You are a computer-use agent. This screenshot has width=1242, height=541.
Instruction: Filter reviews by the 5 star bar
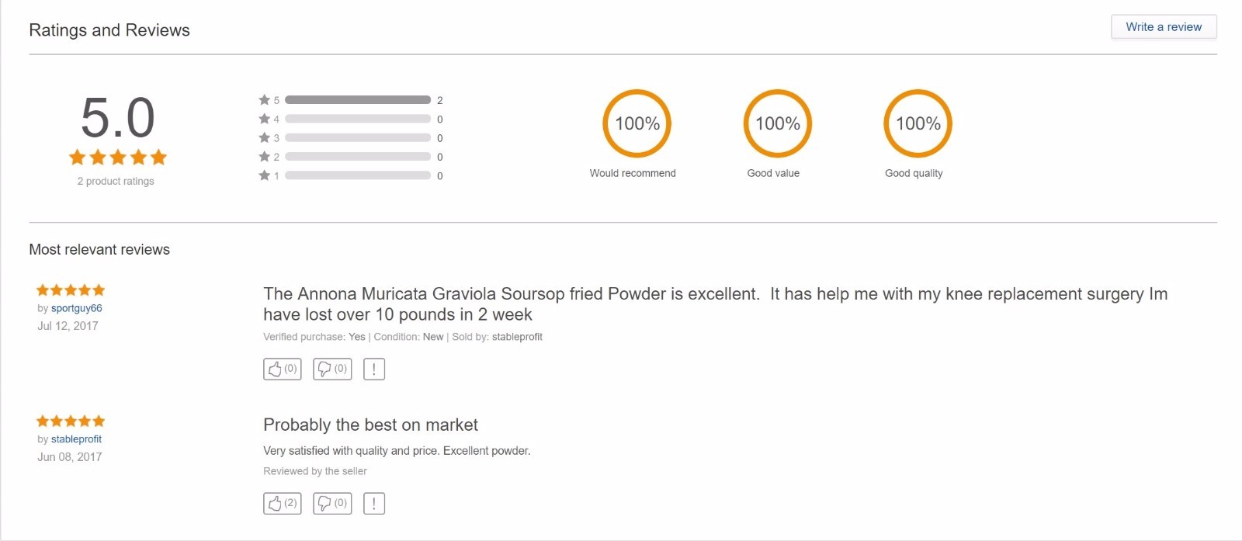(x=357, y=100)
